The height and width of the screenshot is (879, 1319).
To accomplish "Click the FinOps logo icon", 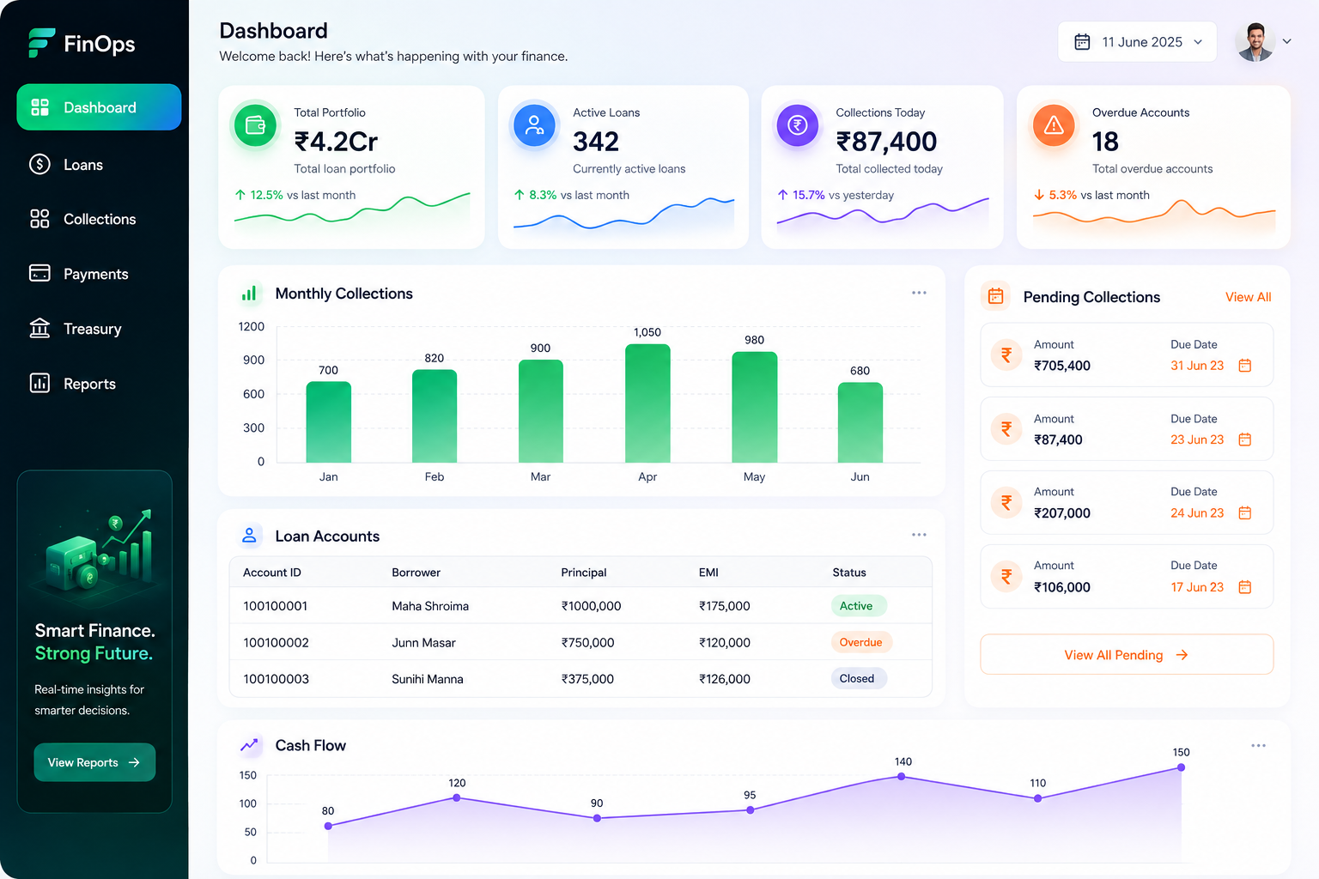I will coord(40,43).
